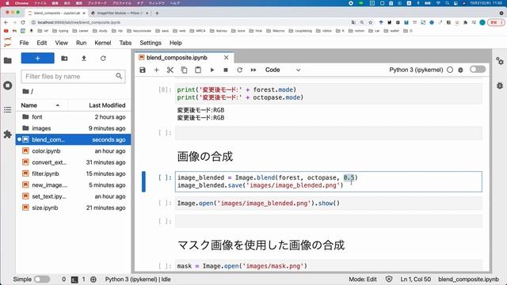Viewport: 507px width, 285px height.
Task: Click the kernel status circle indicator
Action: [450, 70]
